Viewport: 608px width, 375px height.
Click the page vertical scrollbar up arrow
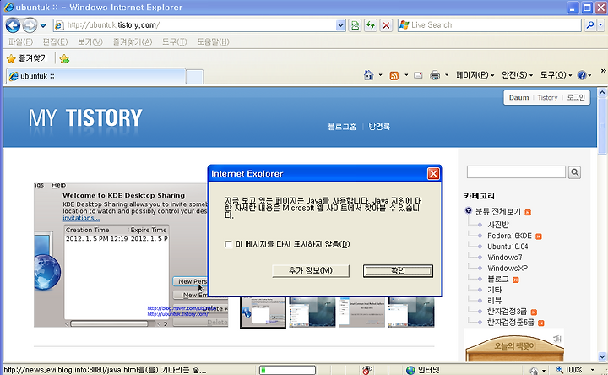pos(602,92)
